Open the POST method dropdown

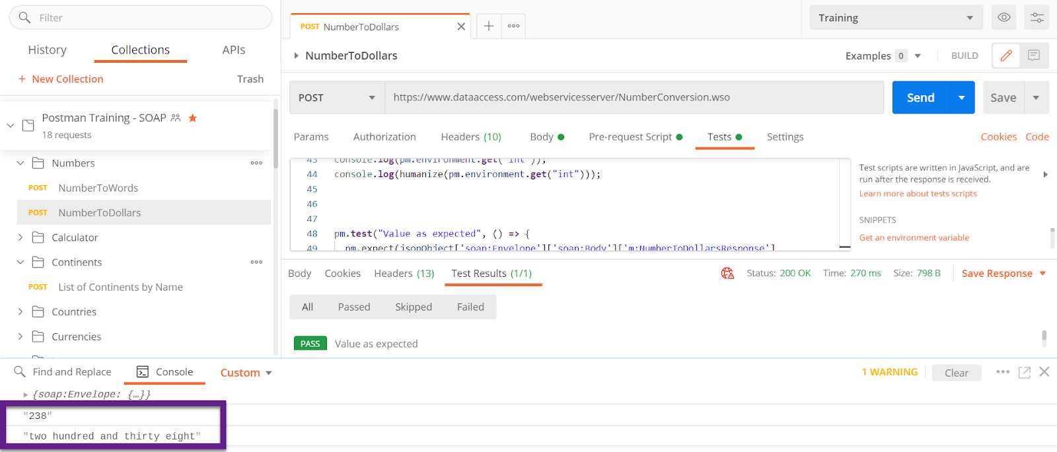click(337, 98)
